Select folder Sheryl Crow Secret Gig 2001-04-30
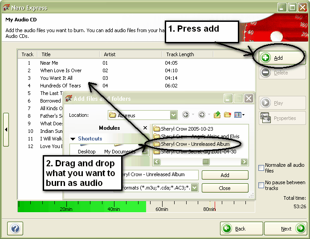This screenshot has height=239, width=310. pos(195,152)
